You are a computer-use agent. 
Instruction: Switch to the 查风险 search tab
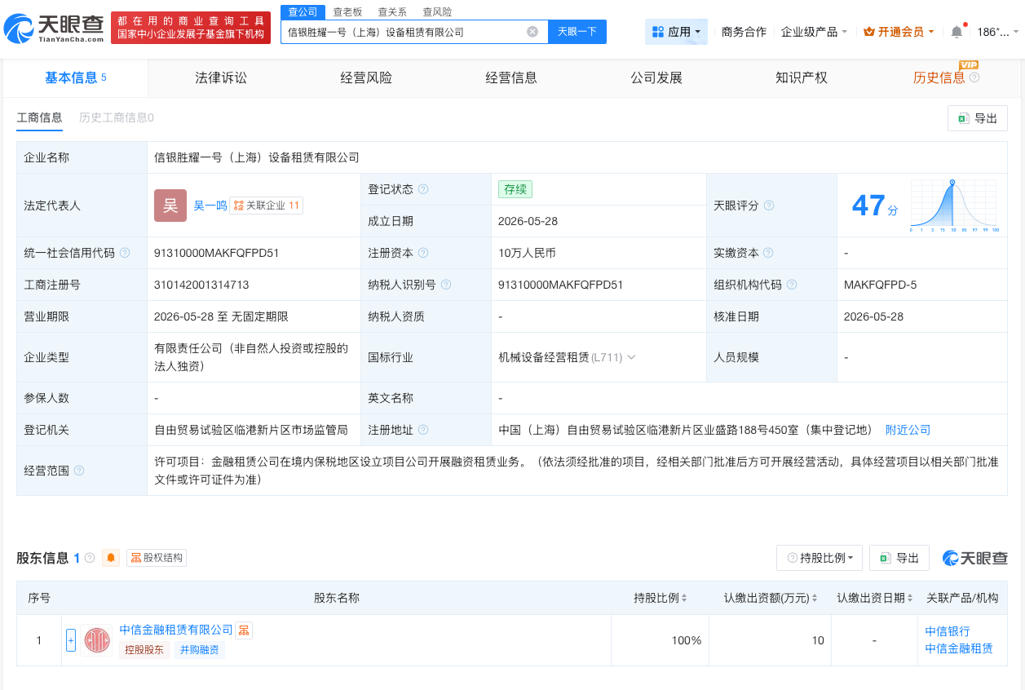(437, 11)
